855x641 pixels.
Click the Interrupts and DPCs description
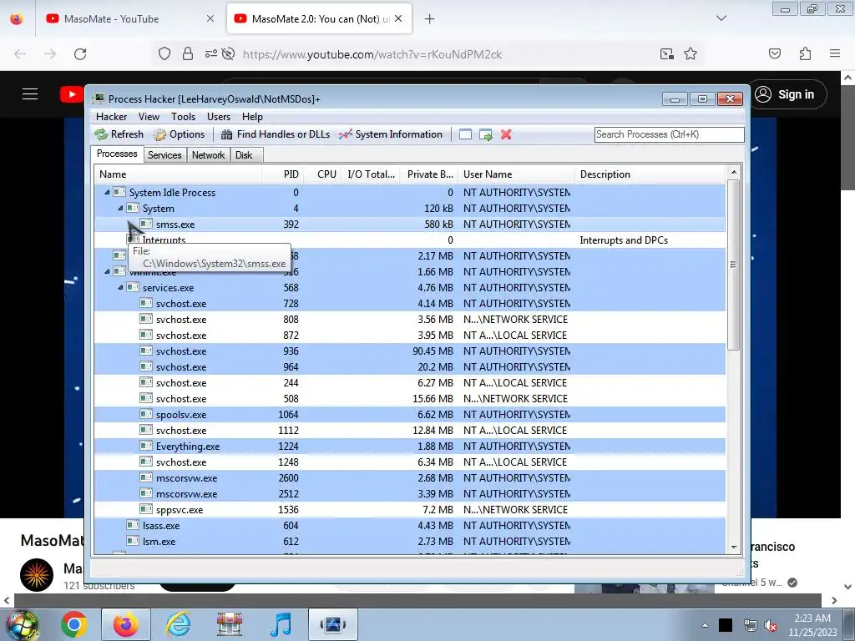tap(624, 240)
